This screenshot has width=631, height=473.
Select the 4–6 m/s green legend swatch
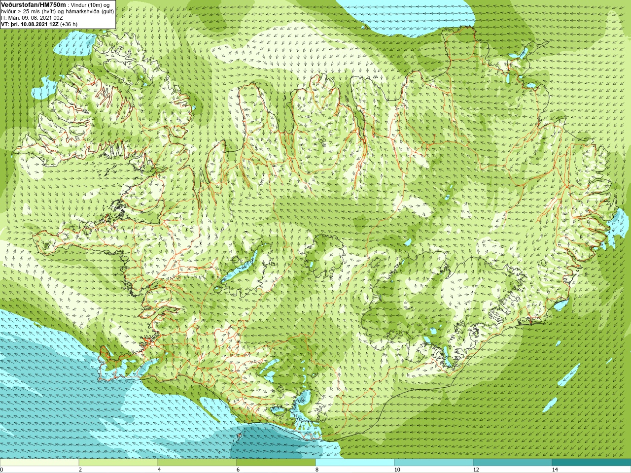(x=197, y=463)
